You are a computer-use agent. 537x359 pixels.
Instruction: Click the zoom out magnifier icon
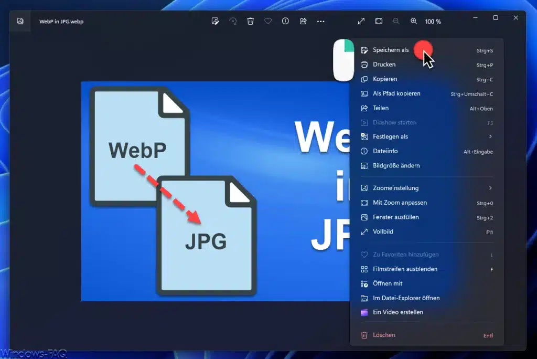click(396, 22)
